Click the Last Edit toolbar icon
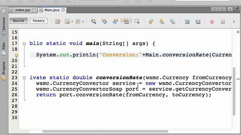This screenshot has height=135, width=241. coord(58,21)
